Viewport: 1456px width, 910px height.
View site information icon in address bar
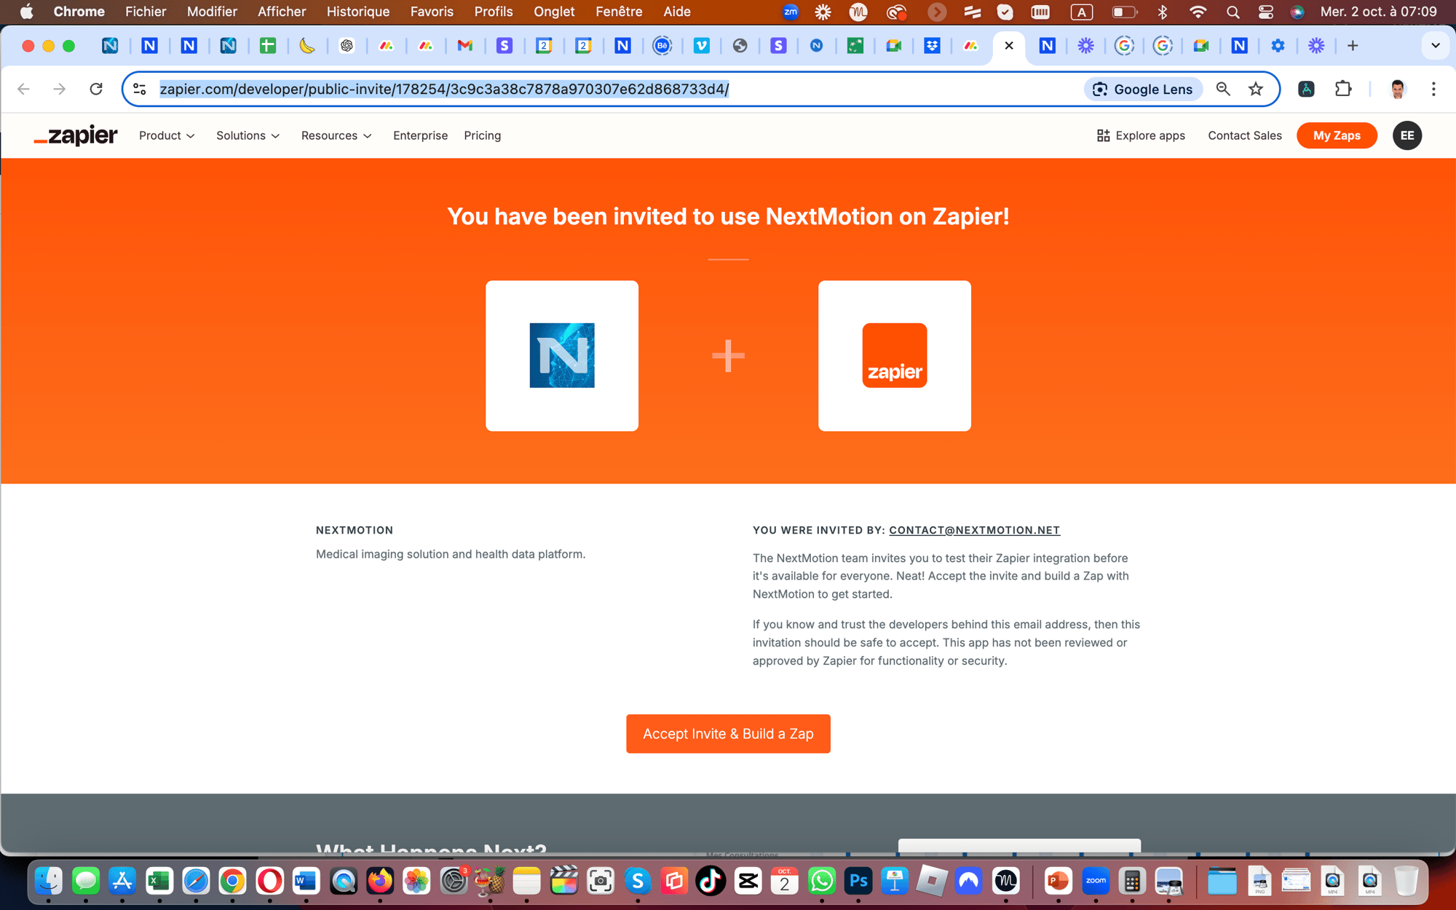click(140, 89)
